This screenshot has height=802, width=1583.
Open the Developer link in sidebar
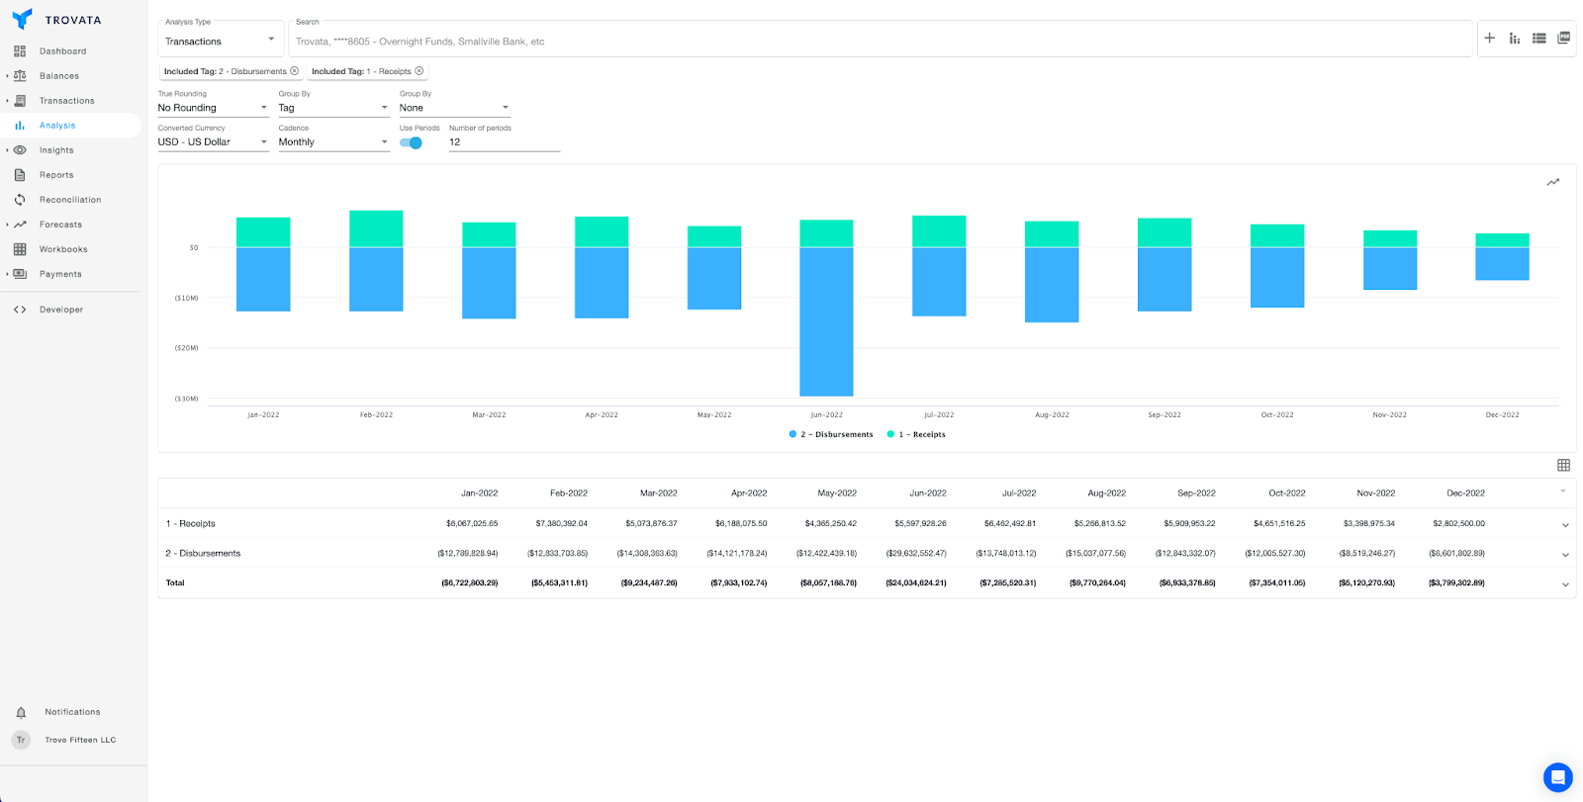60,310
